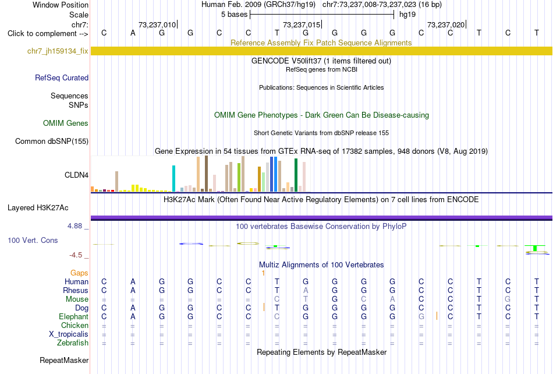Open the RefSeq Curated track label
This screenshot has width=553, height=374.
tap(62, 77)
